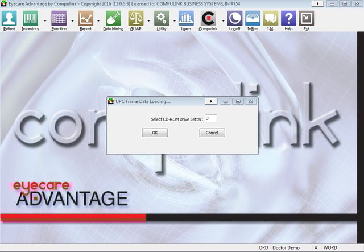
Task: Click the Compulink logo icon
Action: (208, 18)
